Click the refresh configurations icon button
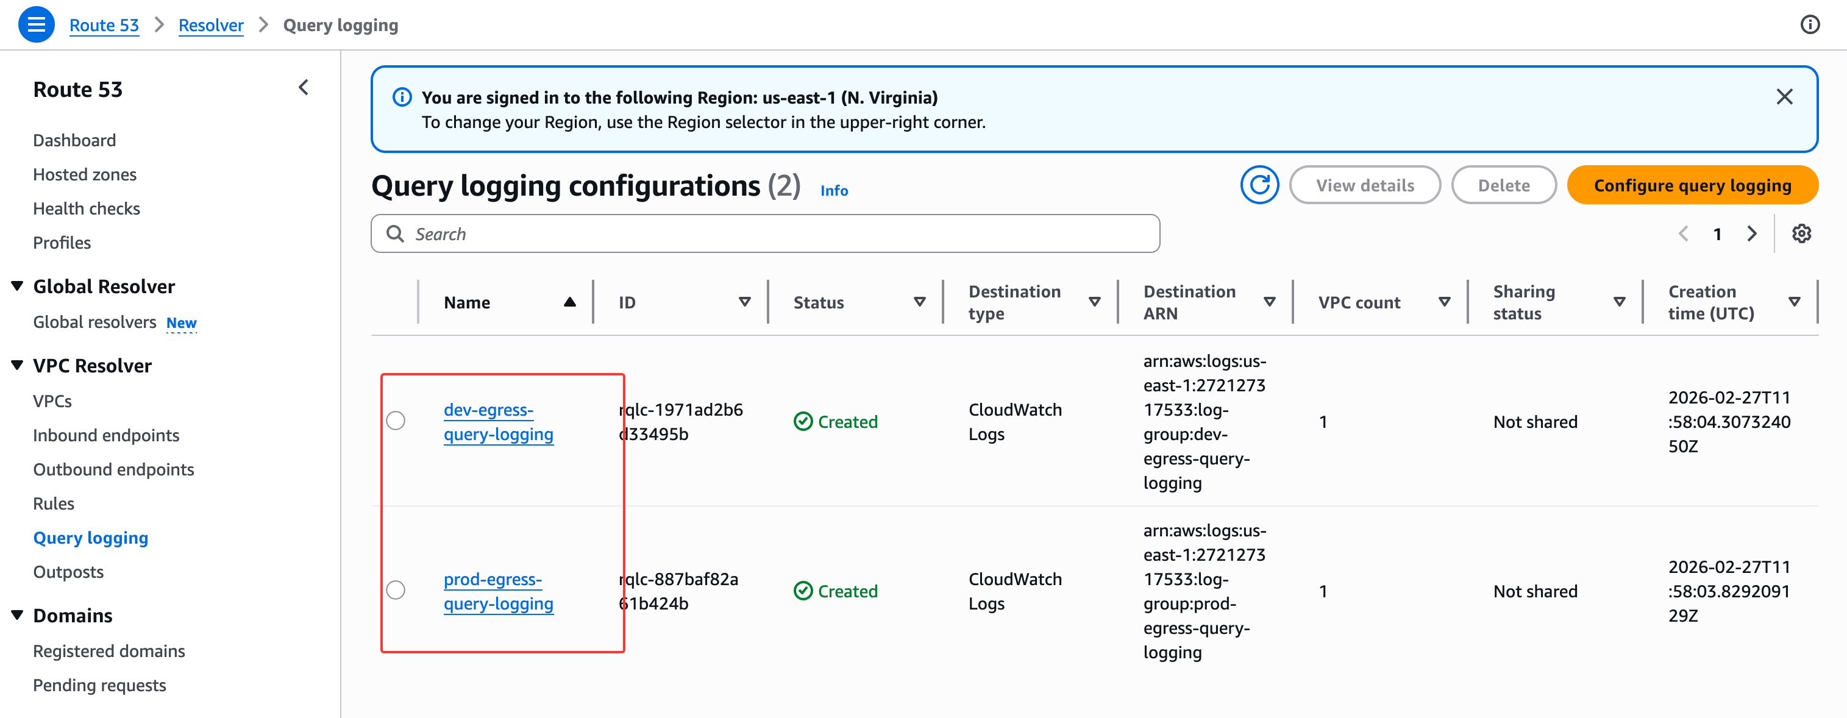 (1259, 185)
